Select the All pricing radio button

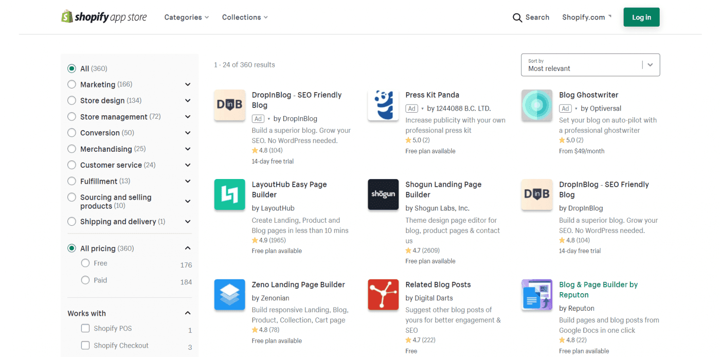71,248
